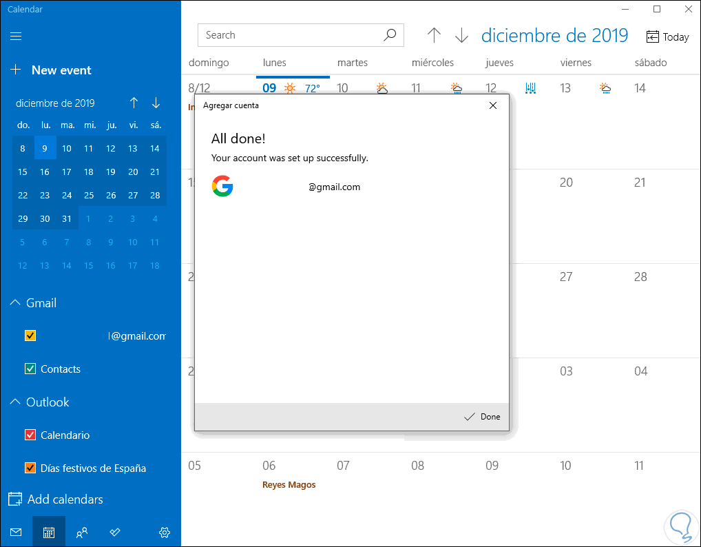
Task: Toggle the Calendario checkbox
Action: (30, 435)
